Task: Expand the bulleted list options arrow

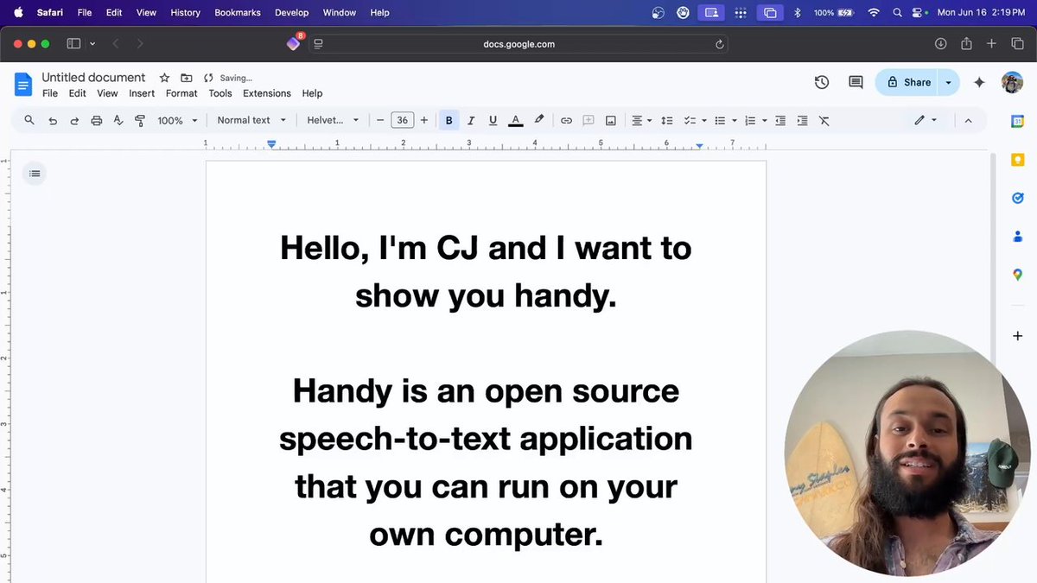Action: pyautogui.click(x=735, y=121)
